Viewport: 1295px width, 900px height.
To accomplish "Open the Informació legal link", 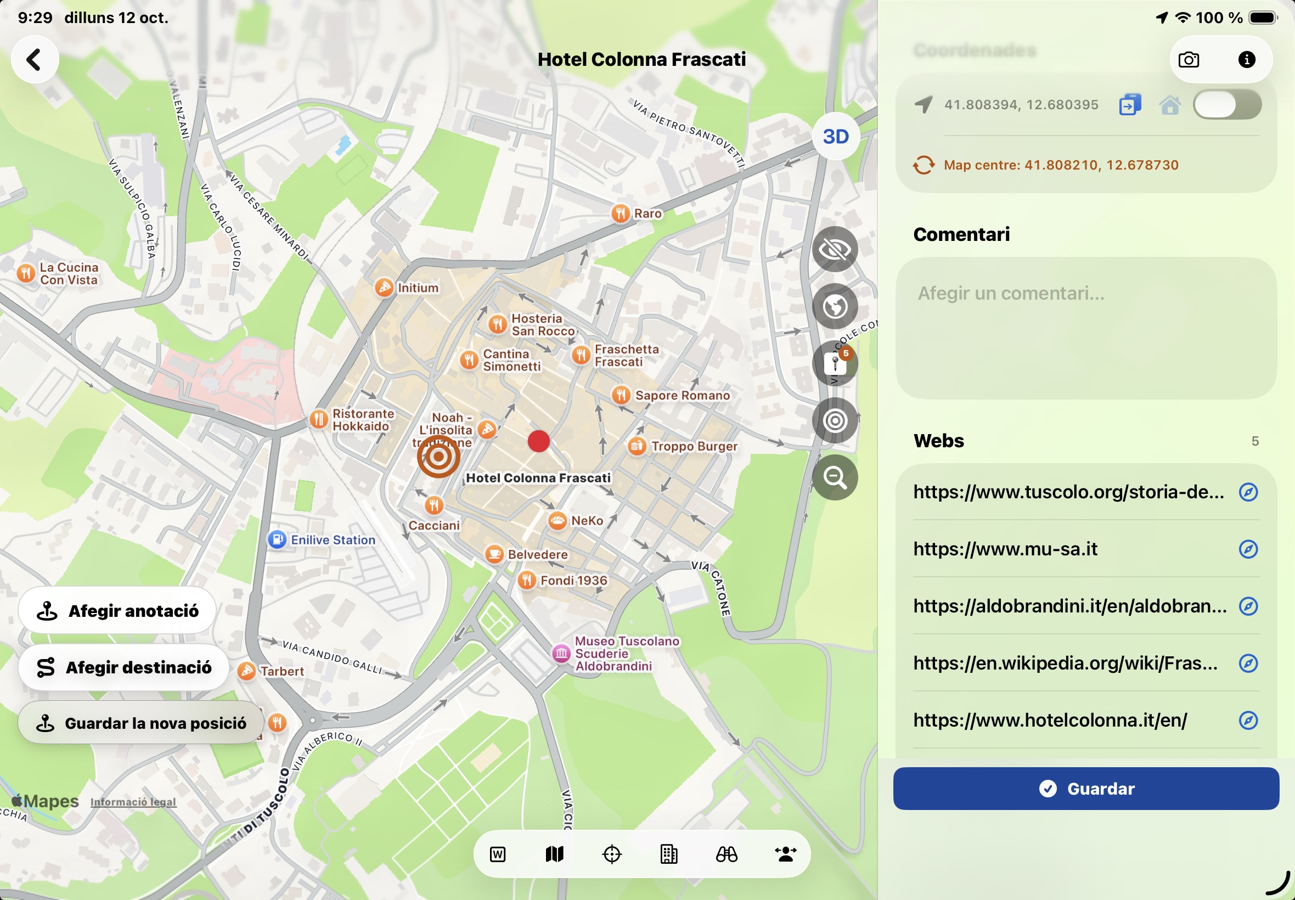I will [133, 802].
